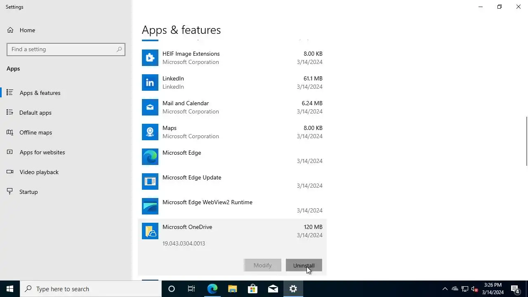Click the Maps app icon

[x=150, y=132]
